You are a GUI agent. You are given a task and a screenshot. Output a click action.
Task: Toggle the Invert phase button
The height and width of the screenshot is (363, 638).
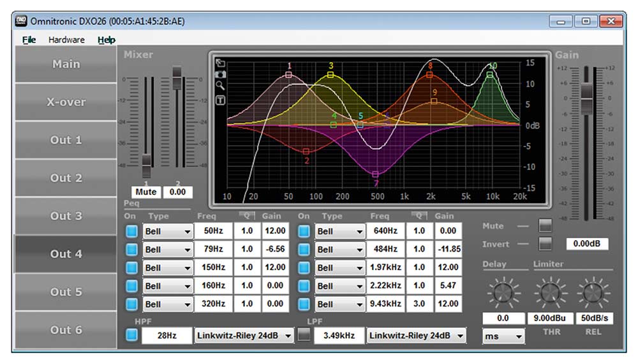pos(545,244)
